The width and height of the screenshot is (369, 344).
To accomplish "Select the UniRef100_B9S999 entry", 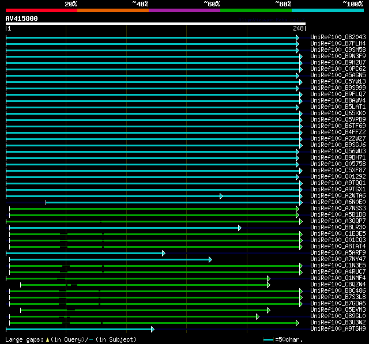I will tap(338, 88).
